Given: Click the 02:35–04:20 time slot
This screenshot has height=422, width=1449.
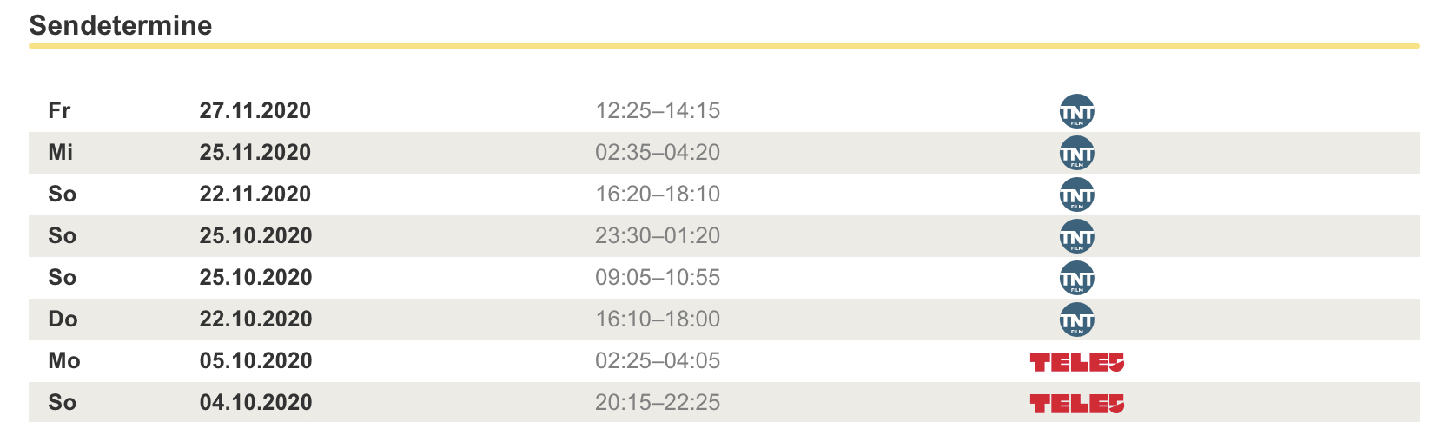Looking at the screenshot, I should [x=658, y=153].
